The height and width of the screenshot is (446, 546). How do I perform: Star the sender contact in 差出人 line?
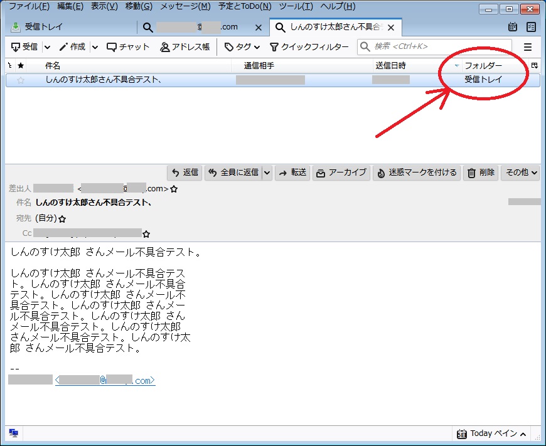(x=174, y=189)
